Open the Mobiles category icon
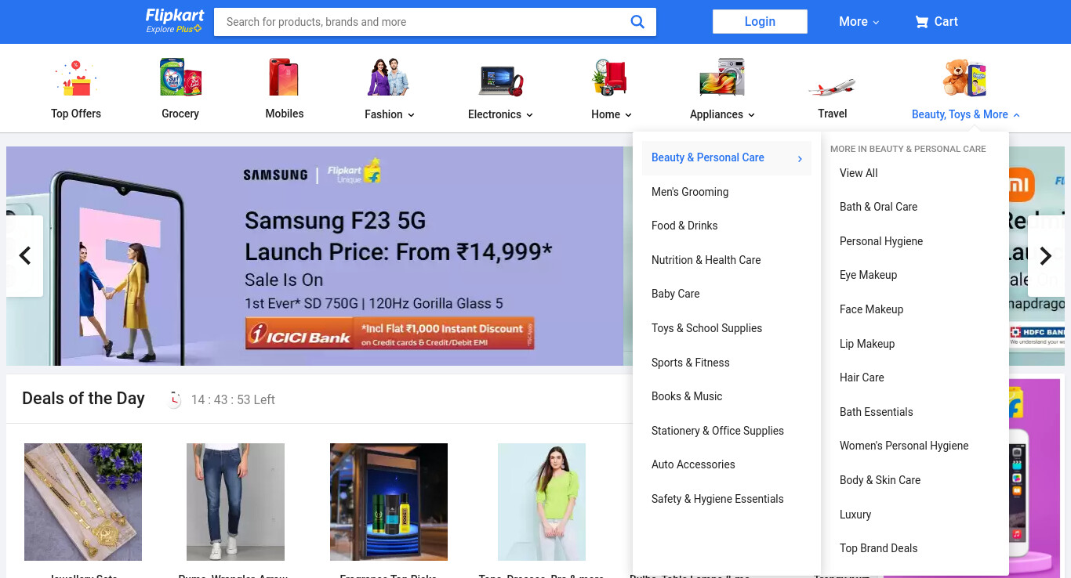 point(285,78)
